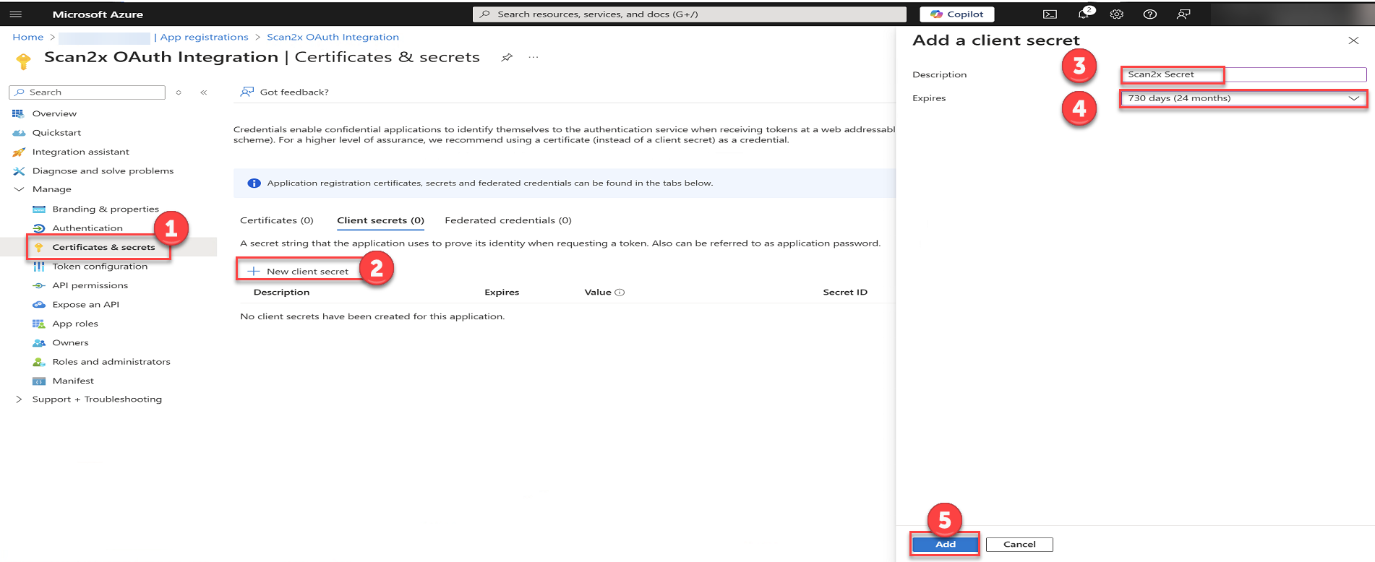This screenshot has width=1375, height=562.
Task: Click the Value column info icon
Action: click(x=620, y=293)
